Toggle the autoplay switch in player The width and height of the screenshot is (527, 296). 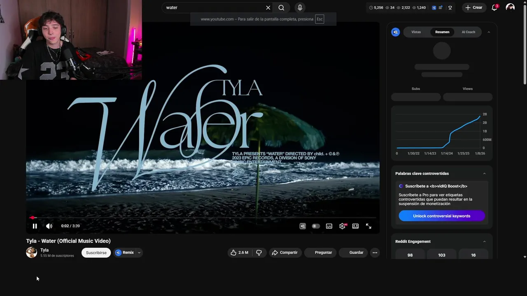316,226
